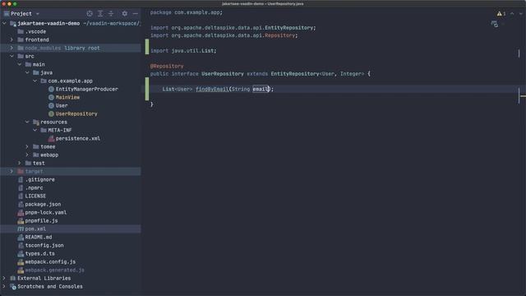Open webpack.generated.js file
526x296 pixels.
[x=55, y=270]
